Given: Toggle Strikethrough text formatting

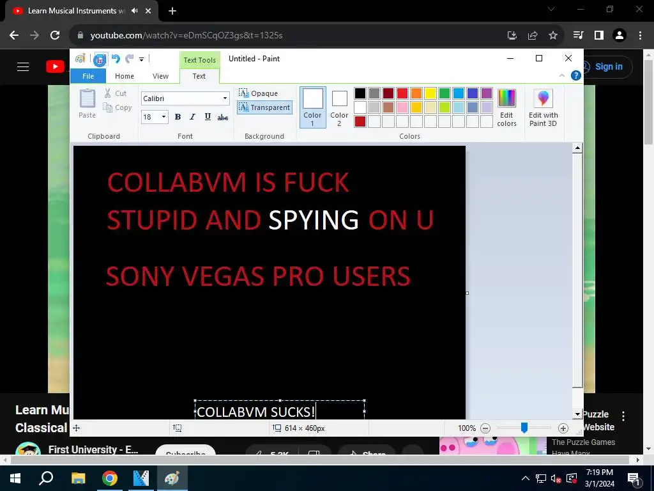Looking at the screenshot, I should pos(223,118).
